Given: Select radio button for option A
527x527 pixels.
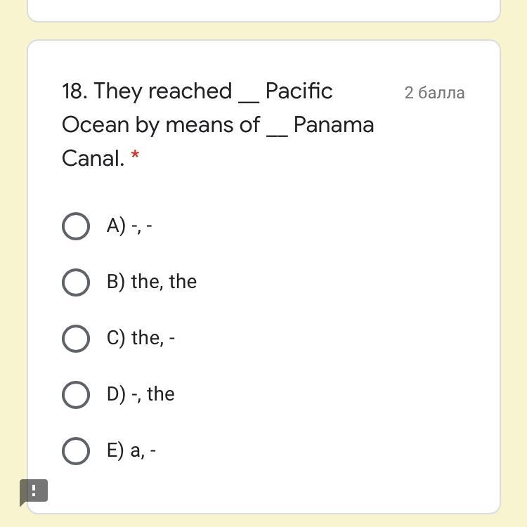Looking at the screenshot, I should click(x=76, y=226).
